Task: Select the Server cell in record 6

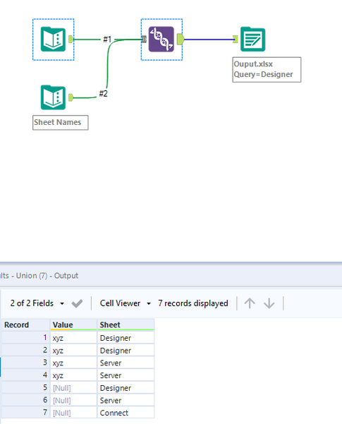Action: point(126,401)
